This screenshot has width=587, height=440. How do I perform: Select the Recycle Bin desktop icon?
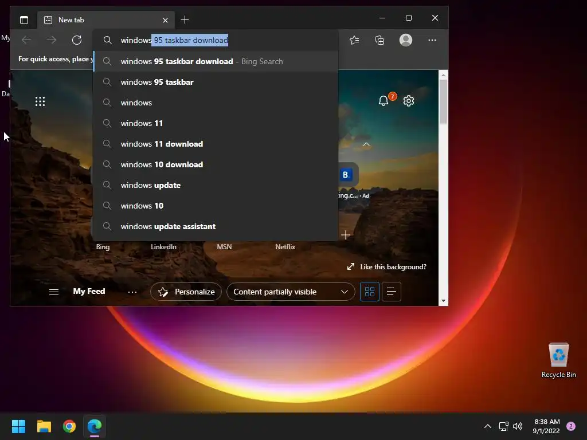coord(558,360)
